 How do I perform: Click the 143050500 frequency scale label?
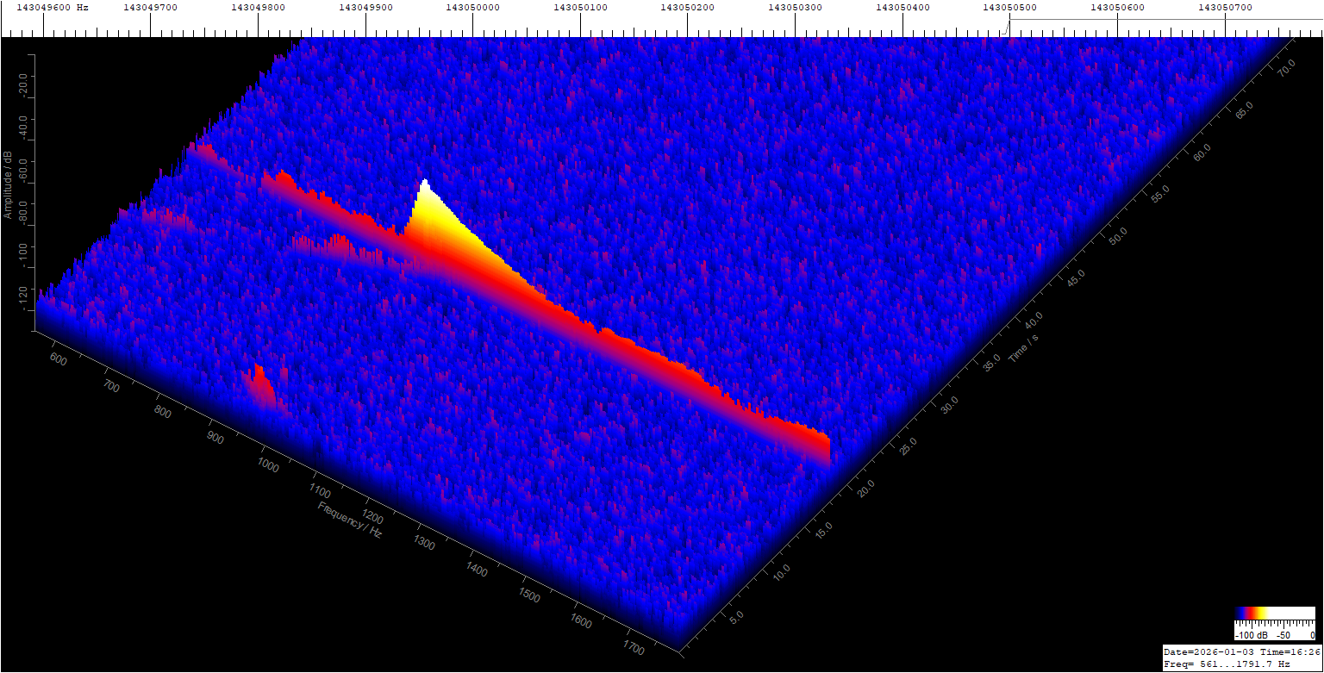(x=1010, y=7)
